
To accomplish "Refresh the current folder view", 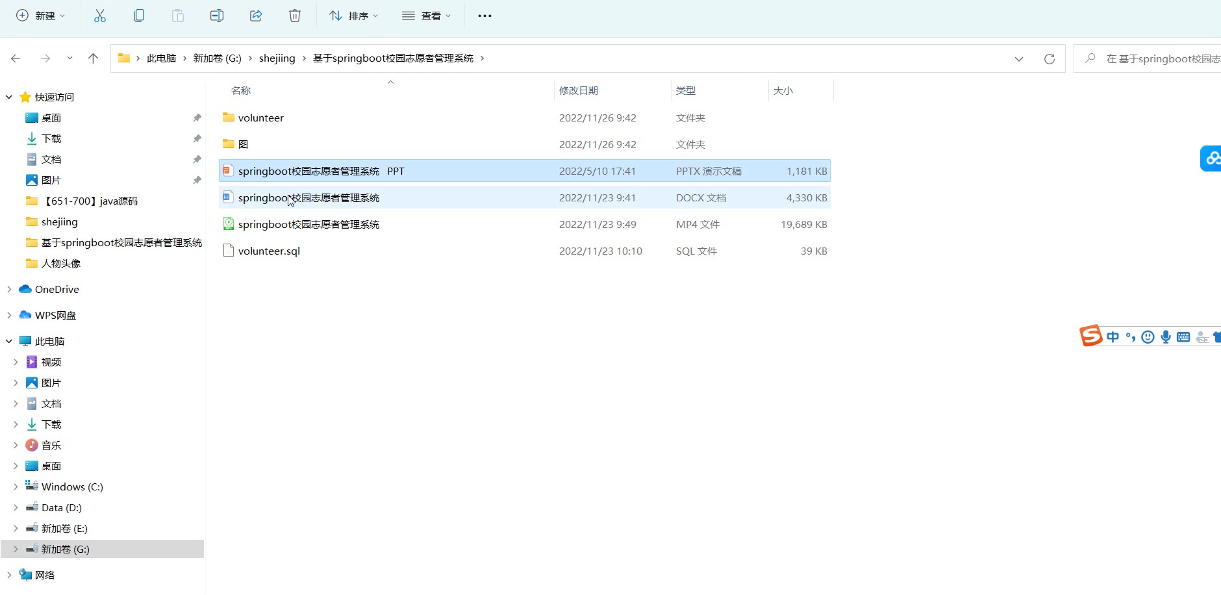I will (x=1049, y=59).
